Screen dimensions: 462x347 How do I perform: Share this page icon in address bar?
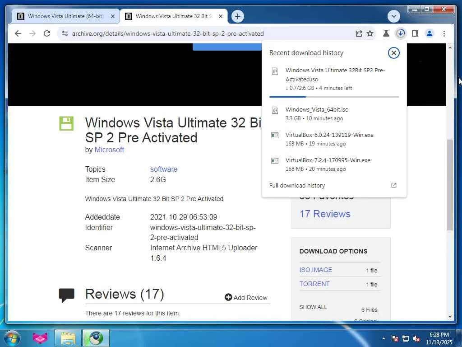tap(359, 33)
